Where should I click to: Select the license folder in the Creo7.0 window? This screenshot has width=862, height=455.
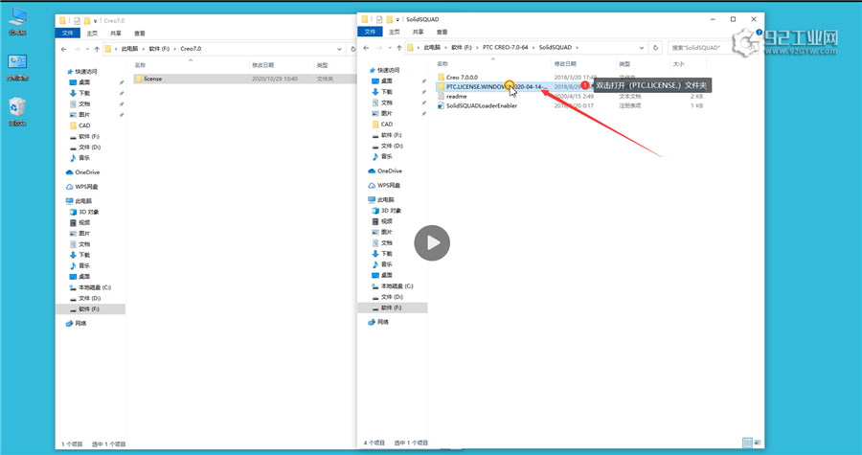point(153,79)
